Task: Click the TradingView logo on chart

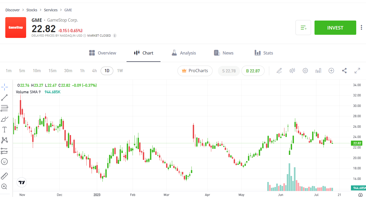Action: (22, 182)
